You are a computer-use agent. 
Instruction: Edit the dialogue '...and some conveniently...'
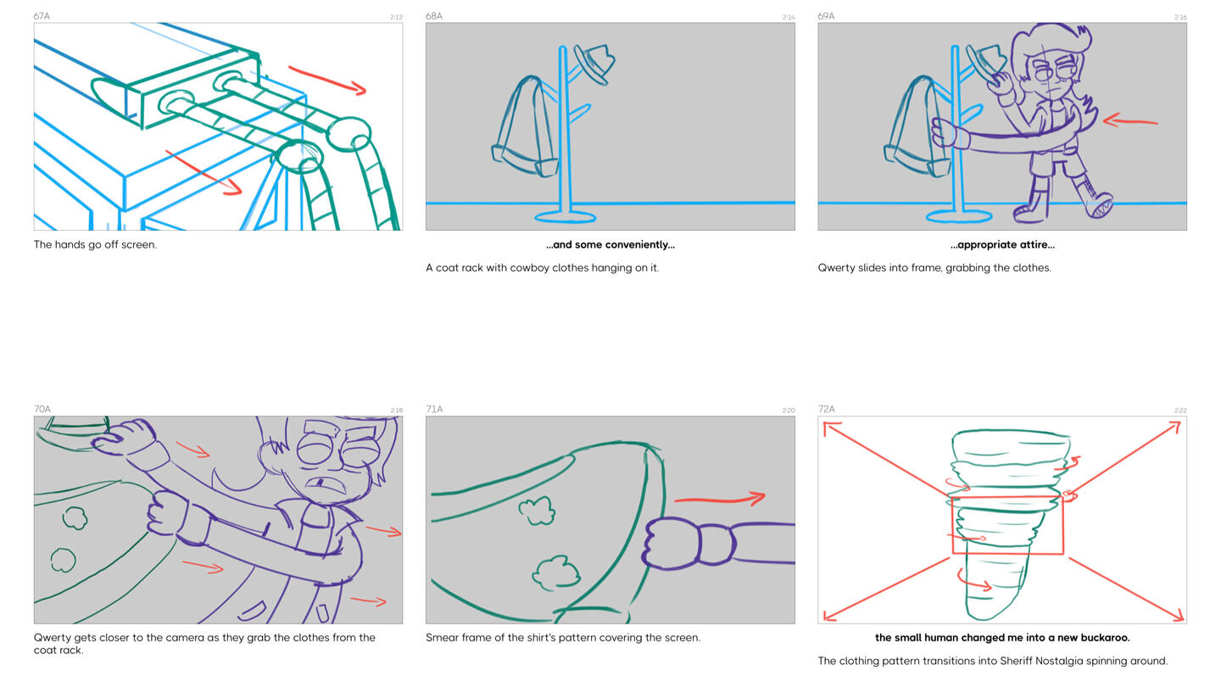pos(610,245)
